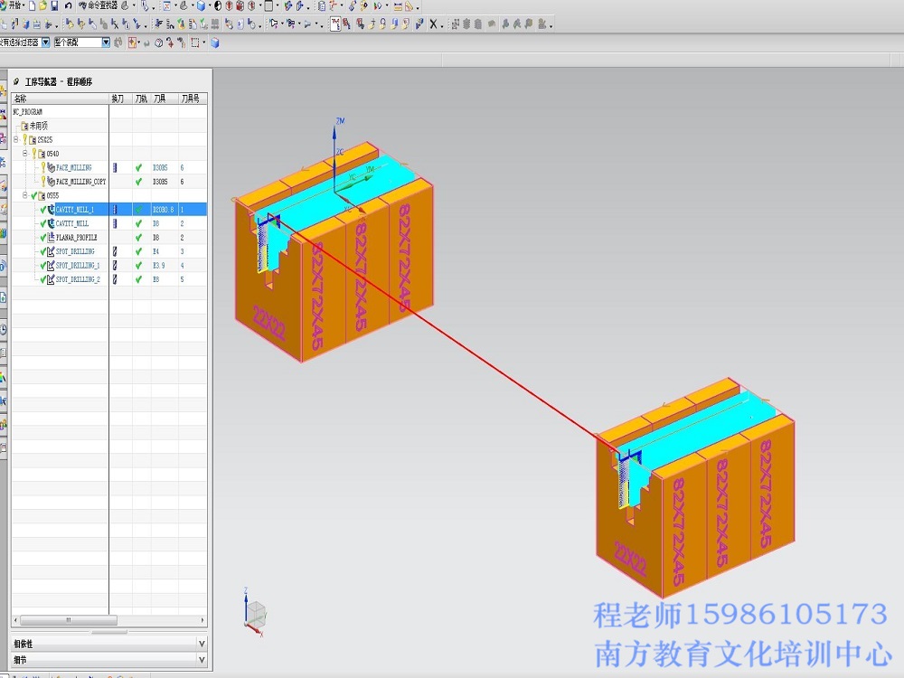The height and width of the screenshot is (678, 904).
Task: Click the 刀具 column header
Action: pyautogui.click(x=165, y=99)
